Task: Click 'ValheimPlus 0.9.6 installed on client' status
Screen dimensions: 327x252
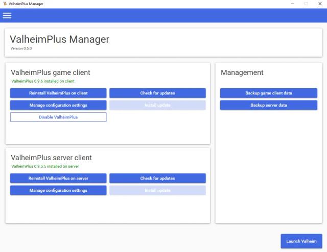Action: (x=43, y=81)
